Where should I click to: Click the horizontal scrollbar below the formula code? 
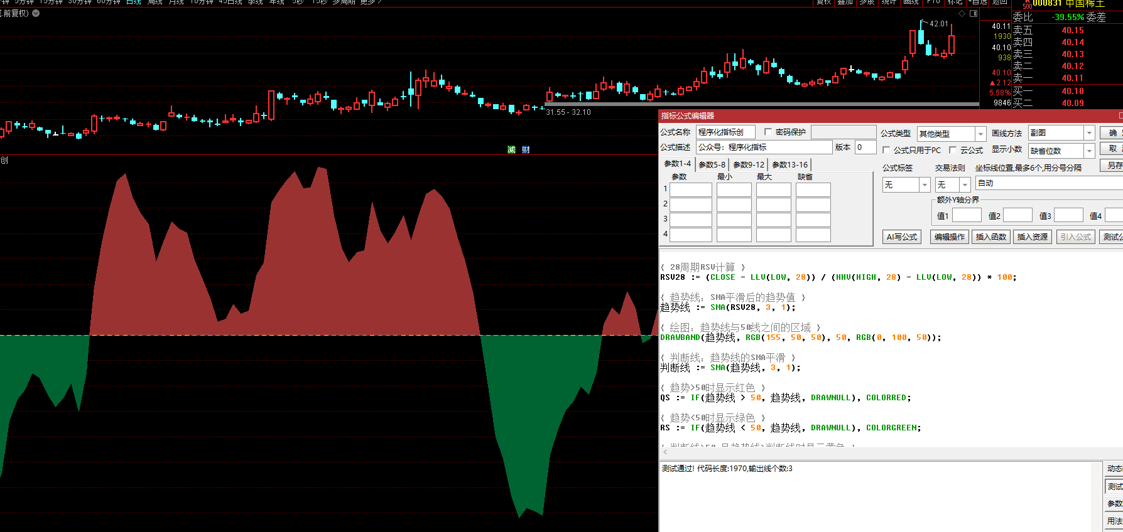pos(879,452)
